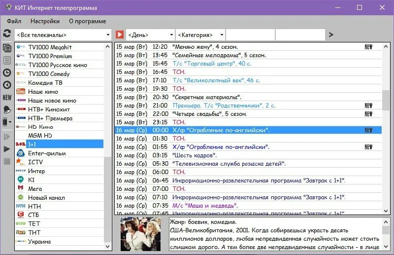Click the right arrow search button
The width and height of the screenshot is (394, 255).
[331, 35]
